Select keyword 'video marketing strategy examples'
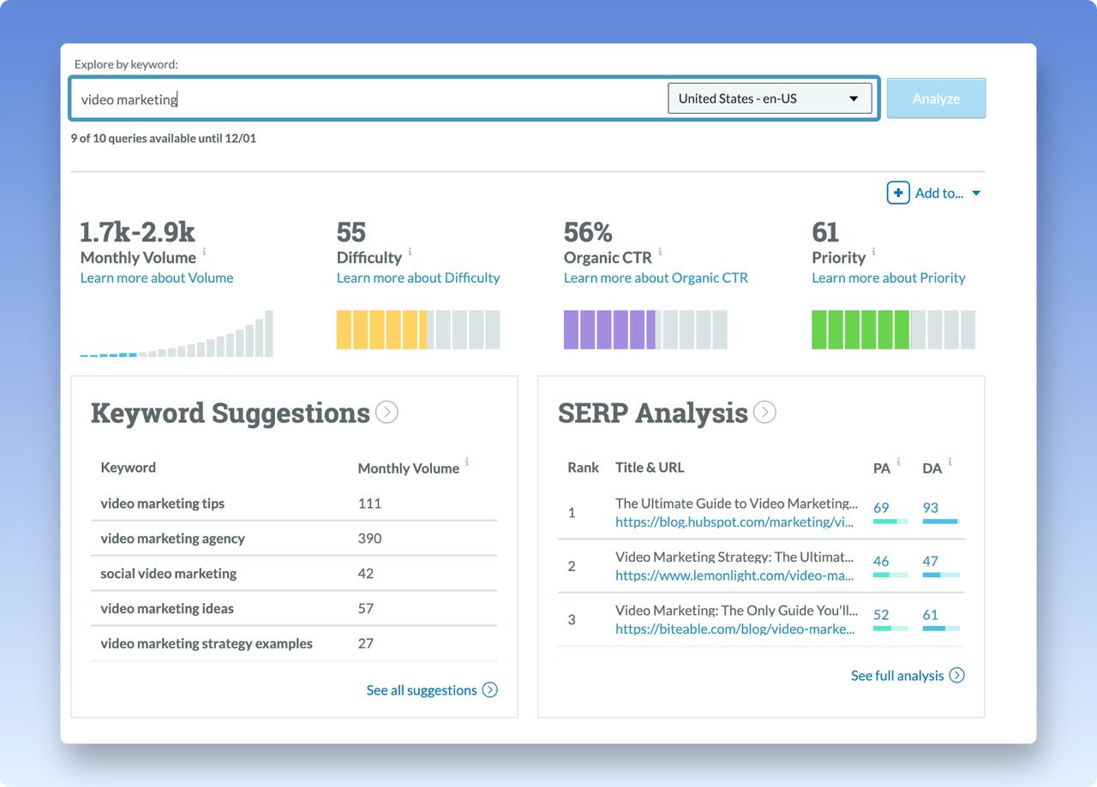The image size is (1097, 787). (x=207, y=644)
